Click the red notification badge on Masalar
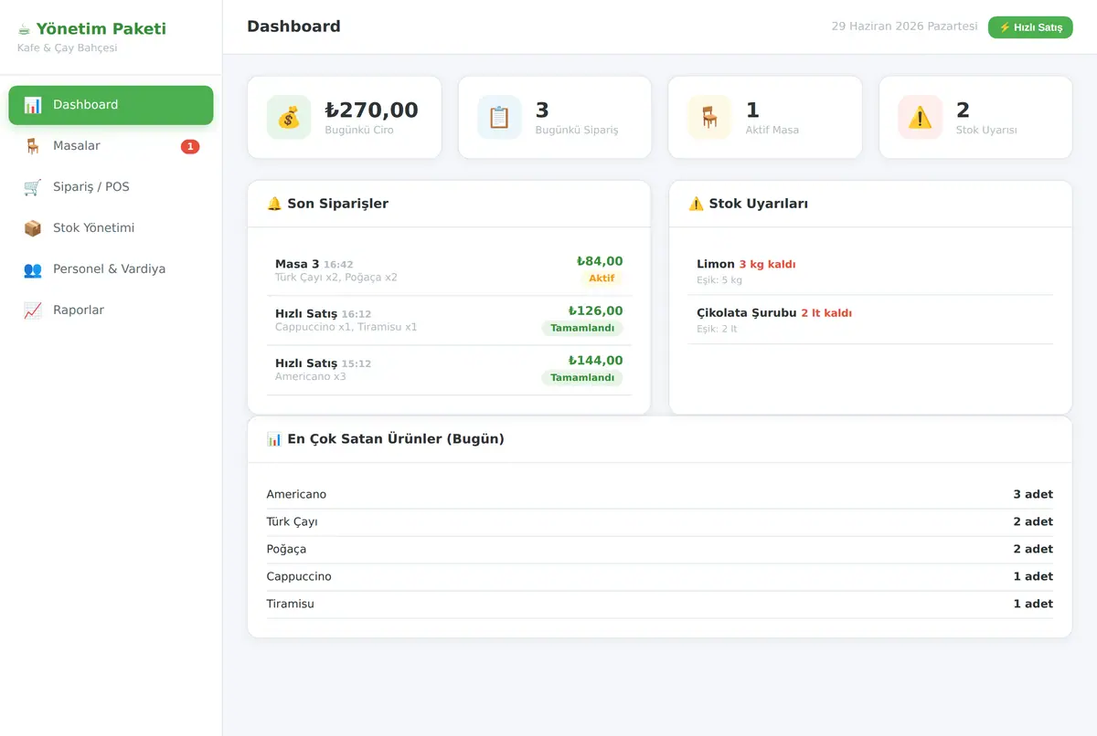Viewport: 1097px width, 736px height. (x=190, y=146)
